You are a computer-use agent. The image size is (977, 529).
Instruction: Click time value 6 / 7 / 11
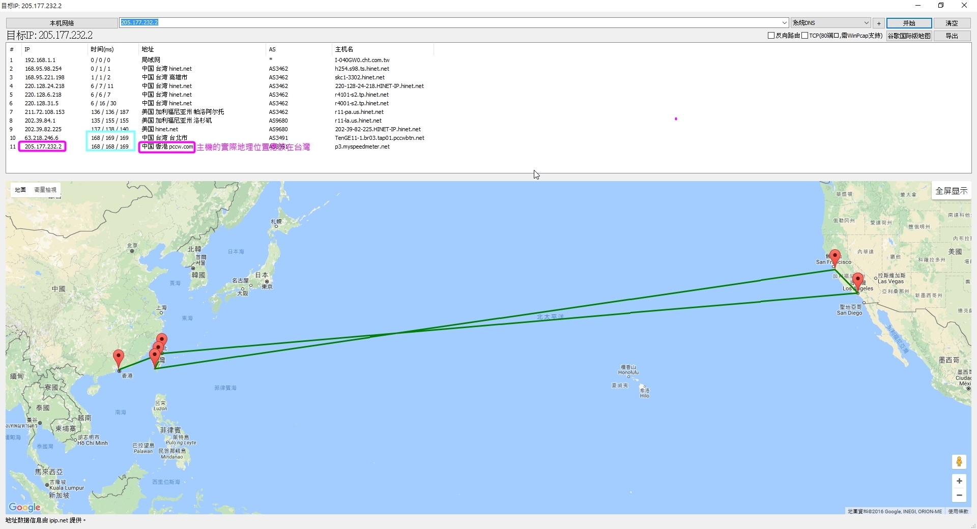pyautogui.click(x=102, y=86)
